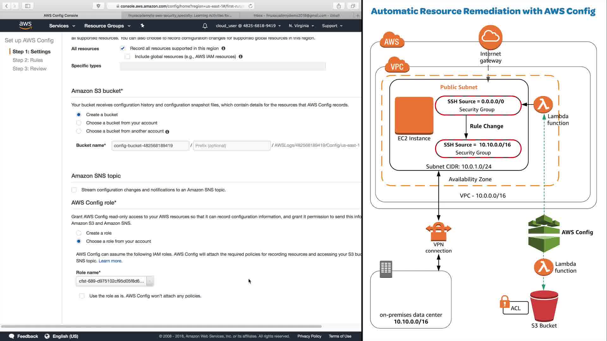The image size is (607, 341).
Task: Select the Create a role radio option
Action: (x=79, y=233)
